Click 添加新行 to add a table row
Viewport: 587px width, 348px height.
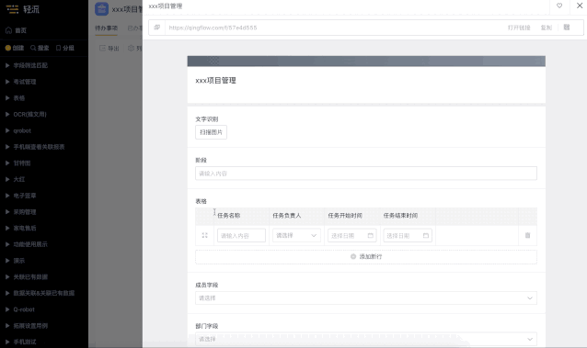click(x=366, y=257)
